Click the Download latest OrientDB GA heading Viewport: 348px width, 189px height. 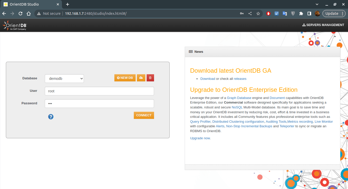tap(231, 71)
